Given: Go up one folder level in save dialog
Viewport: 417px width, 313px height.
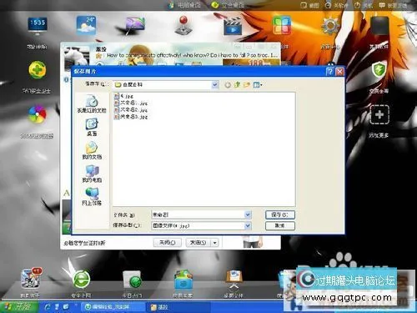Looking at the screenshot, I should [x=237, y=84].
